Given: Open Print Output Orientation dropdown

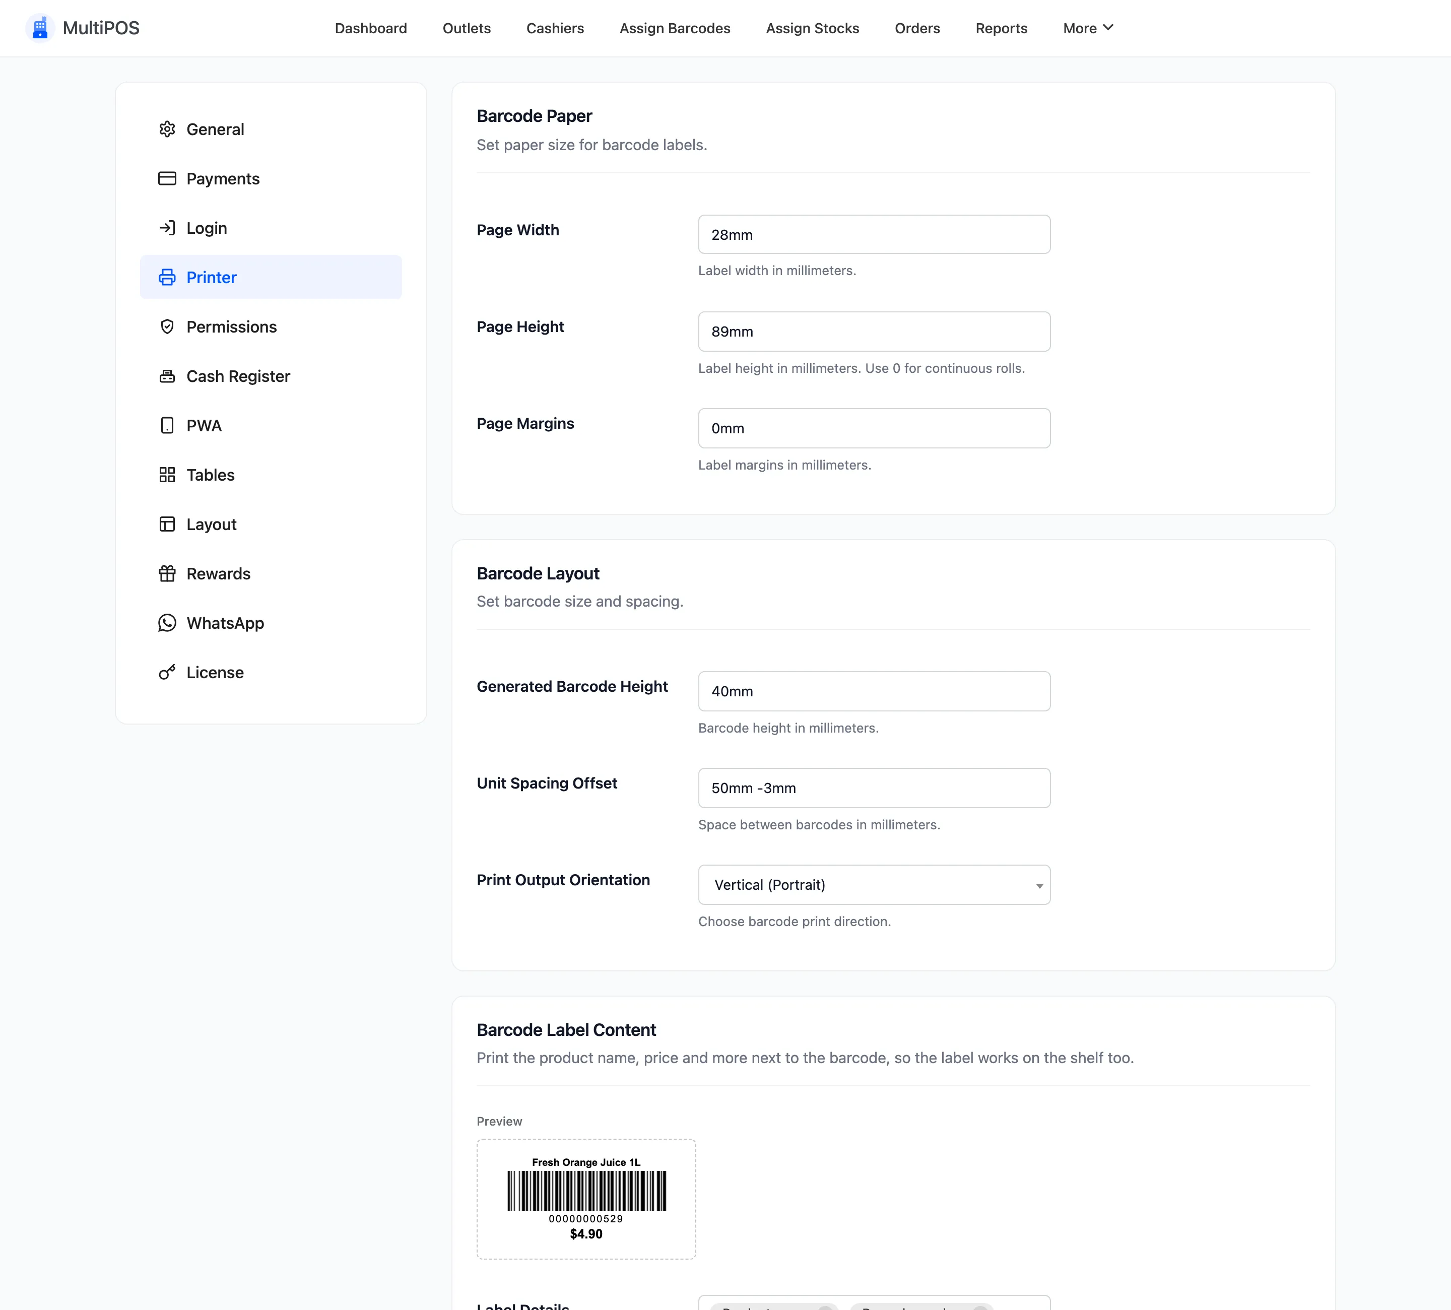Looking at the screenshot, I should coord(874,885).
